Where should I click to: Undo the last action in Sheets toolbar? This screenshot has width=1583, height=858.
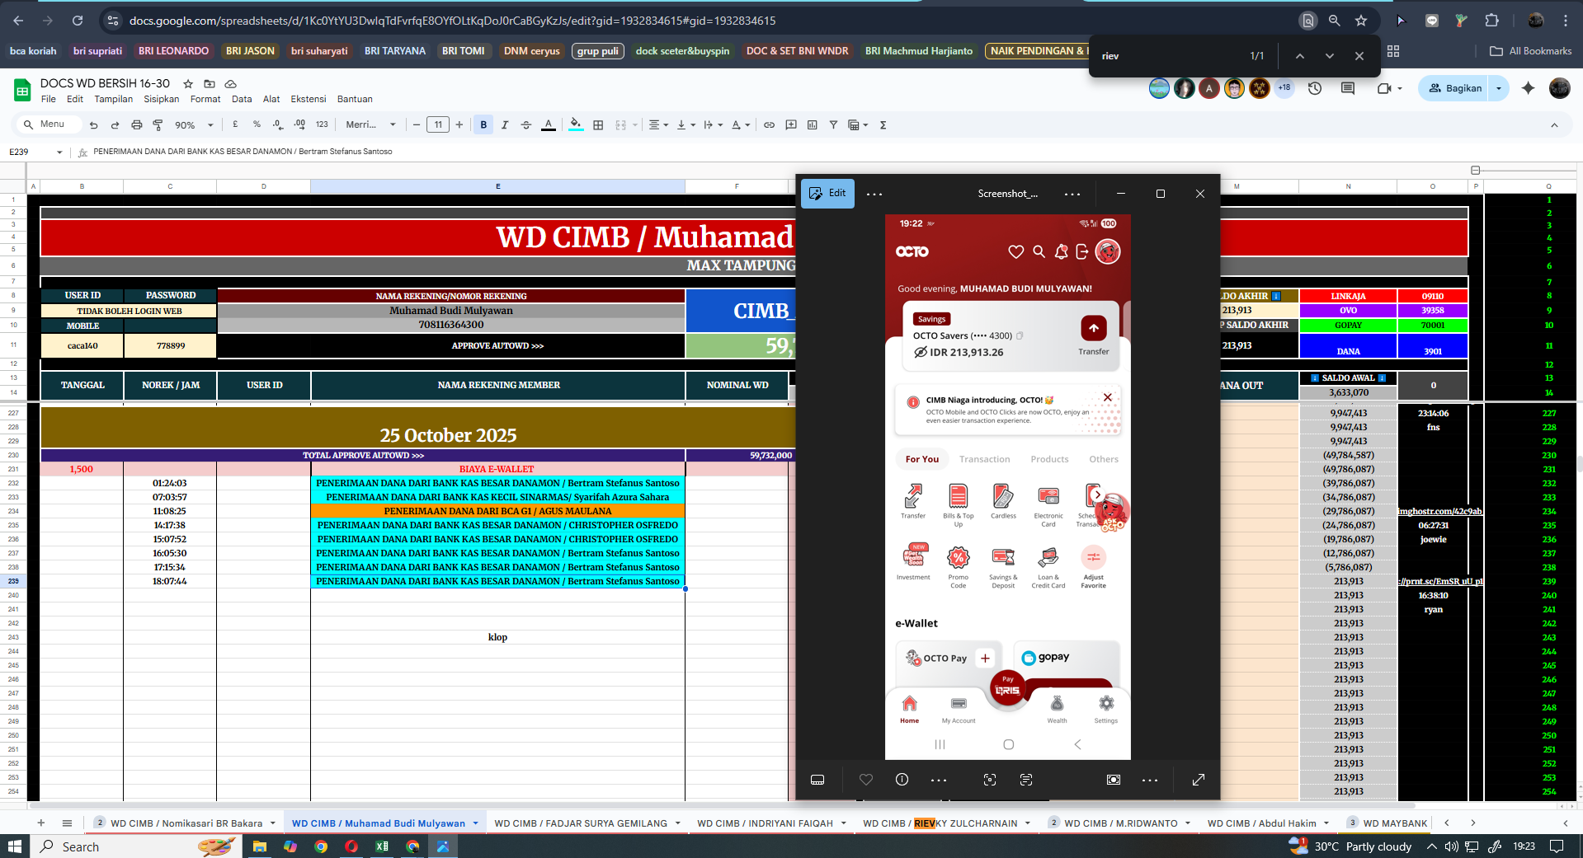click(93, 124)
